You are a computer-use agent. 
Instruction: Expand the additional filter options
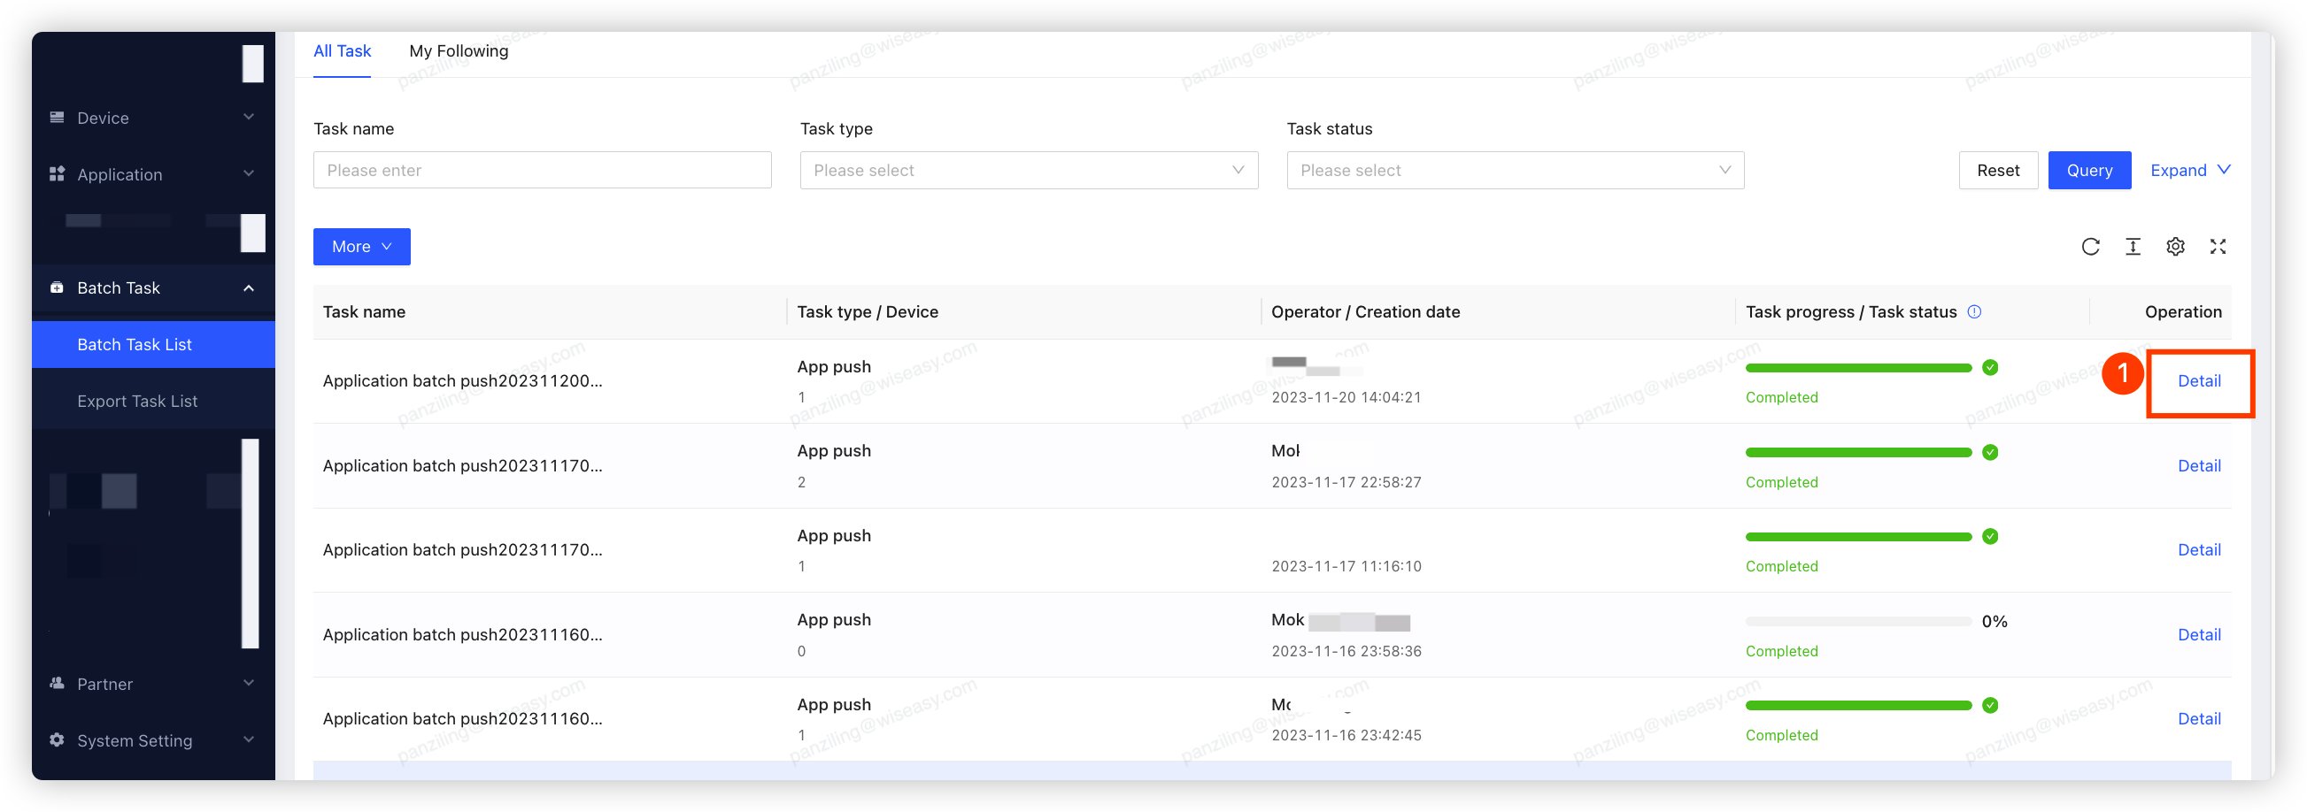click(2189, 170)
